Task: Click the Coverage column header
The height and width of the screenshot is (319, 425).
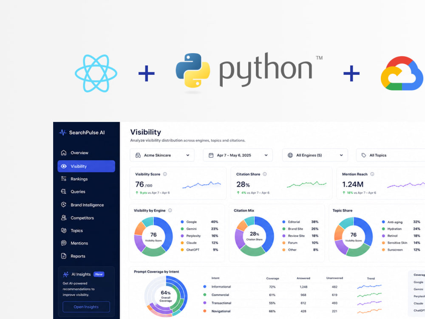Action: [272, 278]
